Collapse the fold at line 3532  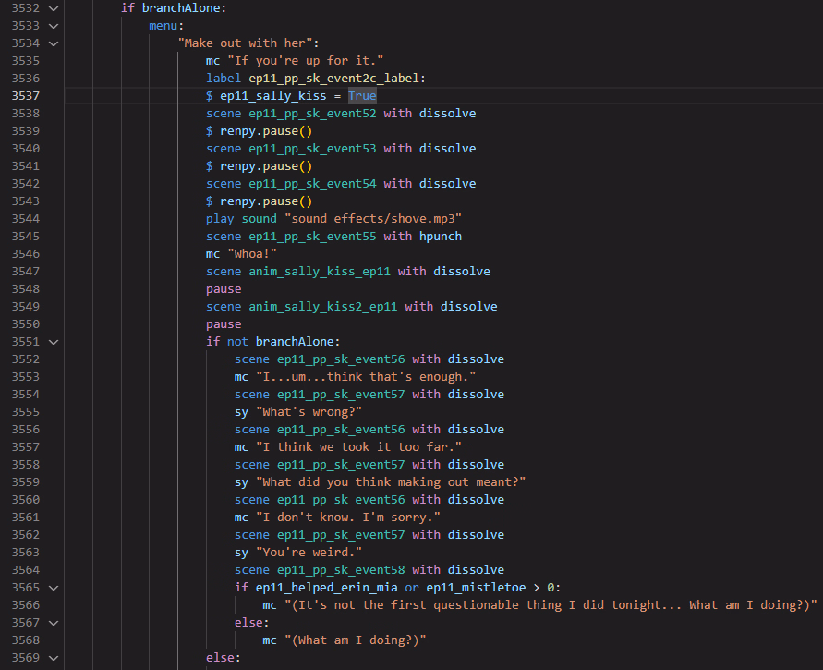coord(52,8)
